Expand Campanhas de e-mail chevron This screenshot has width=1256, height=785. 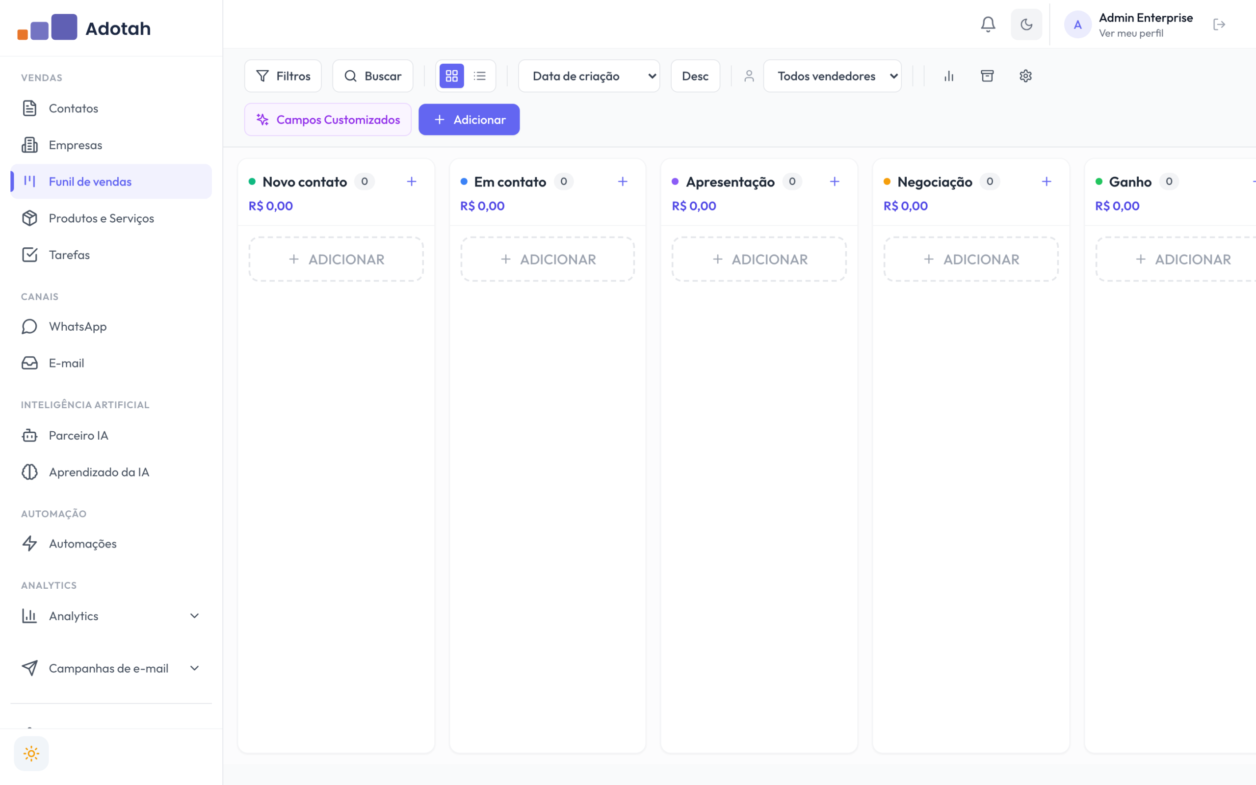(x=195, y=668)
